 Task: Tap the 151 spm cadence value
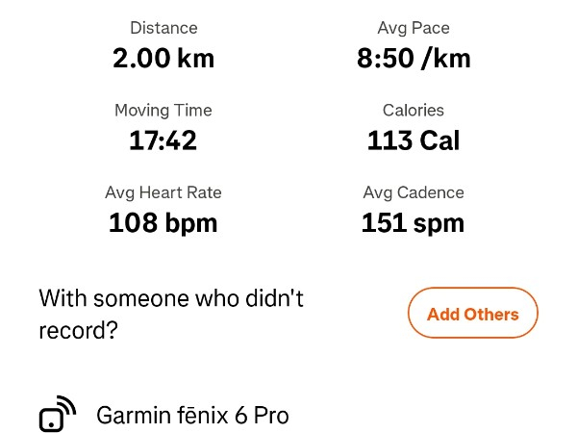click(414, 224)
